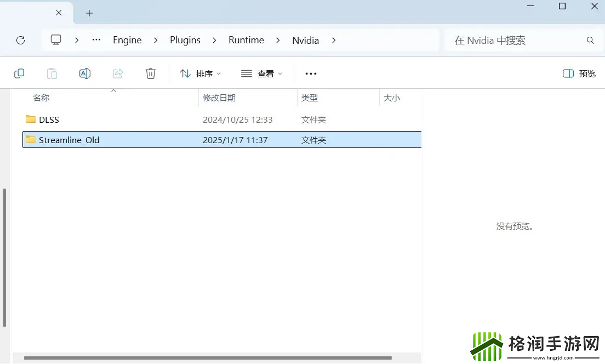Open the desktop icon in the address bar

pos(55,39)
